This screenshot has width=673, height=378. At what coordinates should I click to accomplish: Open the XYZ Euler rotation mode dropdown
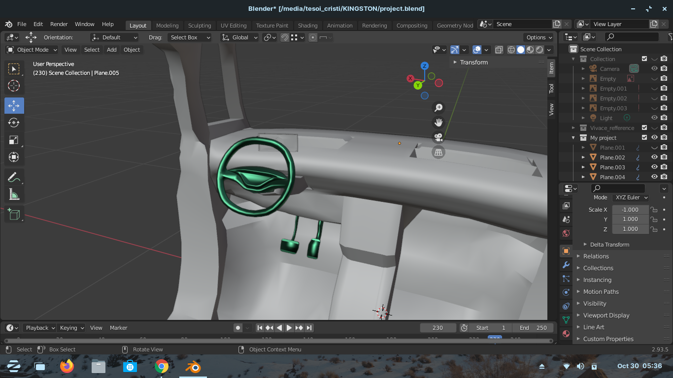click(x=631, y=197)
